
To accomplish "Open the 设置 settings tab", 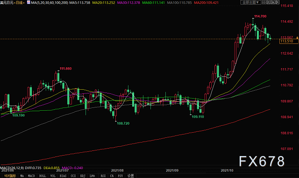I will pyautogui.click(x=131, y=176).
